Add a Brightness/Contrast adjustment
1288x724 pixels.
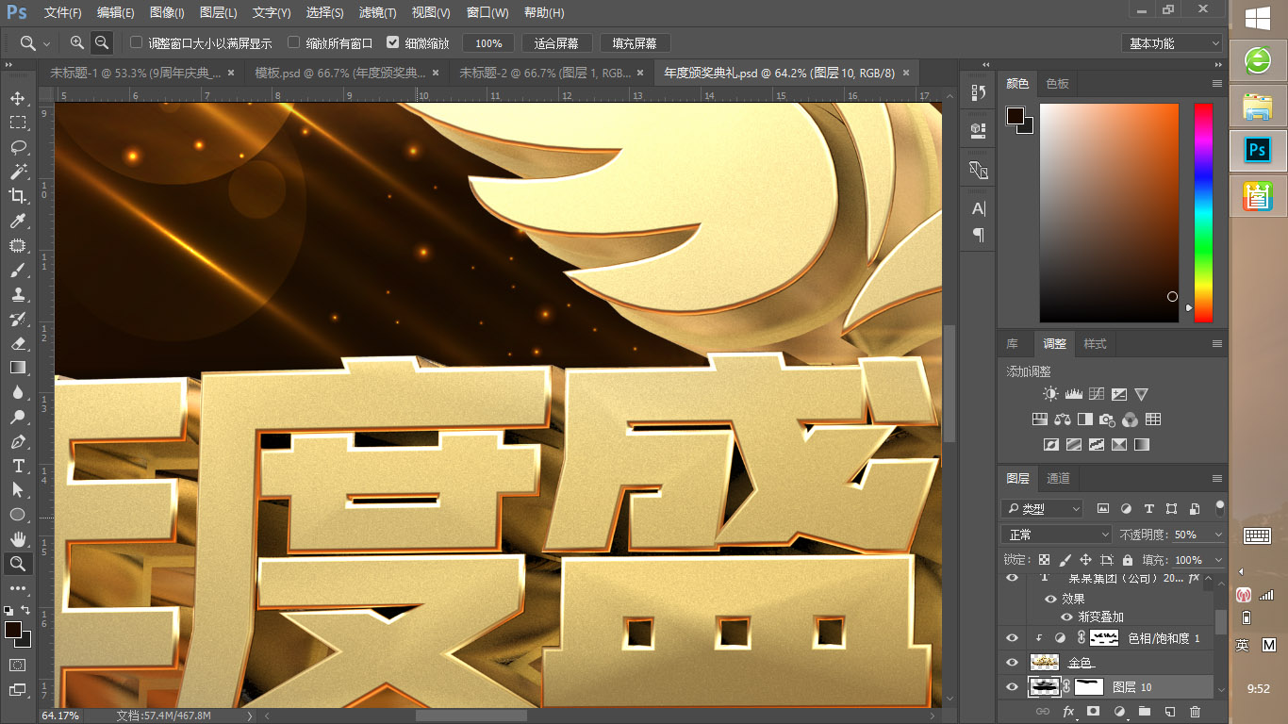pyautogui.click(x=1050, y=394)
